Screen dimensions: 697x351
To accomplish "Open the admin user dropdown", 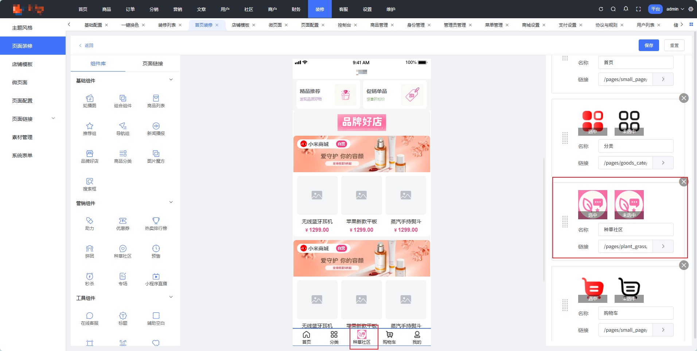I will click(x=675, y=9).
